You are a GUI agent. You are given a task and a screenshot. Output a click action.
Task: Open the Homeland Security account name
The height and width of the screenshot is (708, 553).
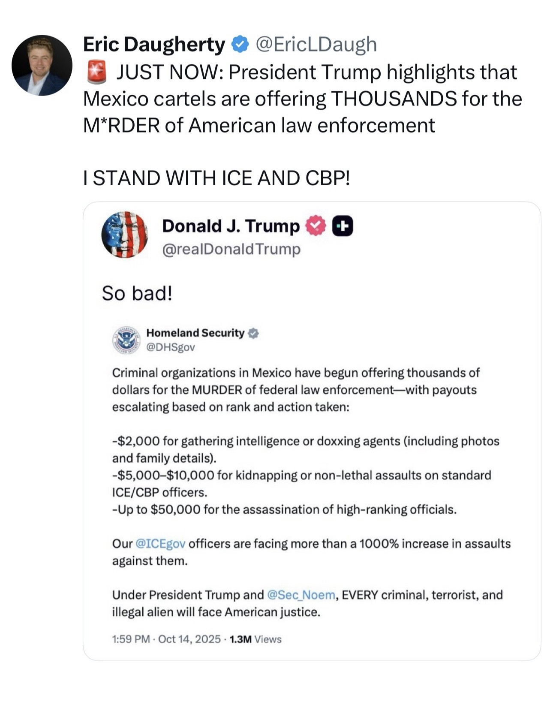[195, 333]
